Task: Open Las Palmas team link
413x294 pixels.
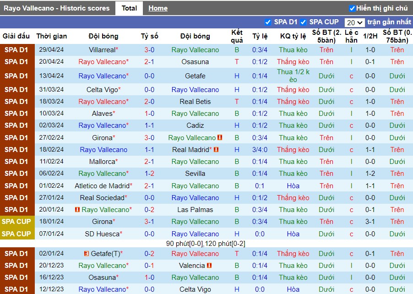Action: (195, 210)
